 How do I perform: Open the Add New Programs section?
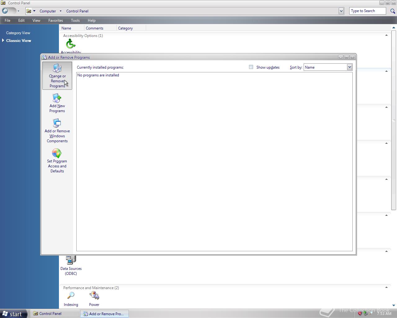[57, 103]
